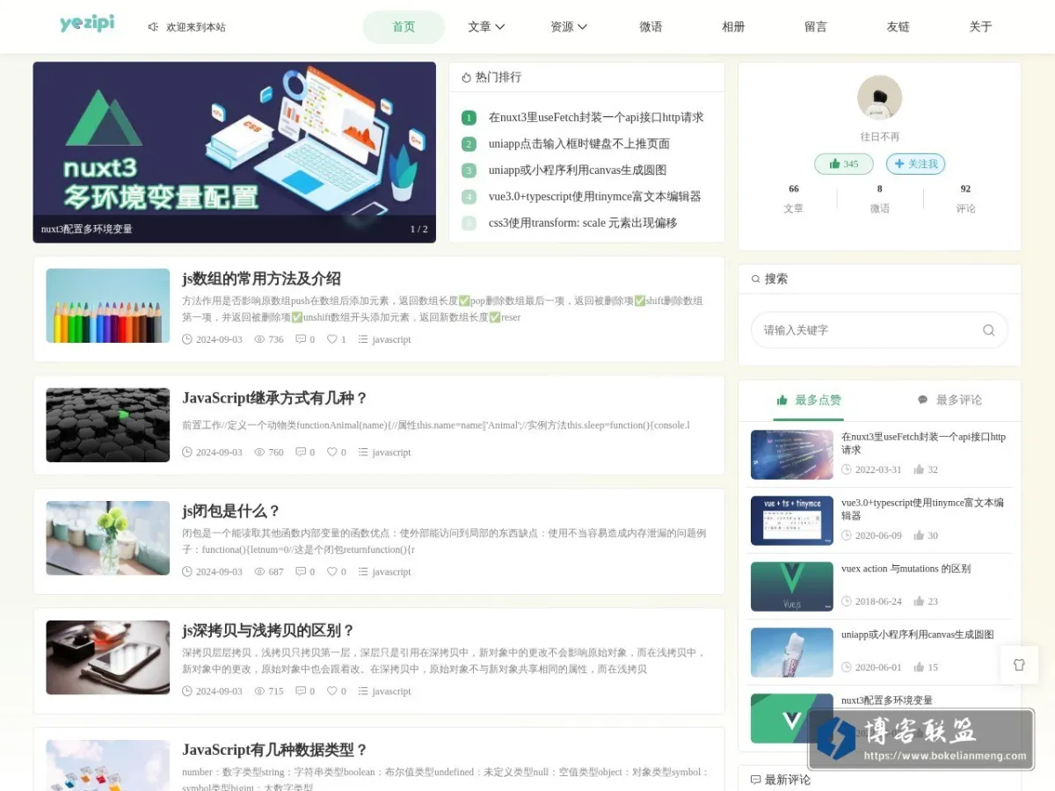Click the search magnifier icon in the keyword box
This screenshot has height=791, width=1055.
pos(988,330)
